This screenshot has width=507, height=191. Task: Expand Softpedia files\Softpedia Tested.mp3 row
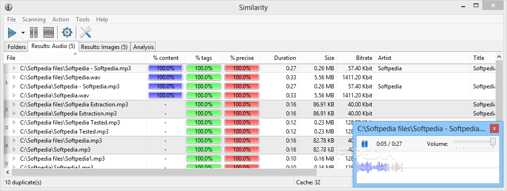click(x=14, y=123)
